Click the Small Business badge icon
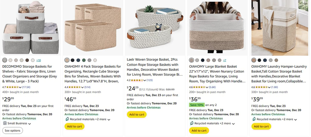 click(5, 123)
